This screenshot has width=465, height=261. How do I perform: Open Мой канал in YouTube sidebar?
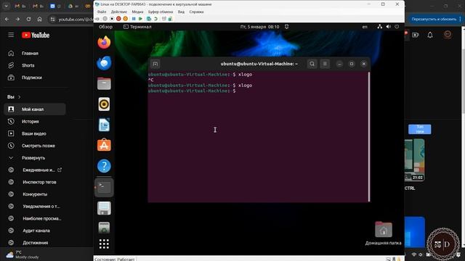coord(35,109)
